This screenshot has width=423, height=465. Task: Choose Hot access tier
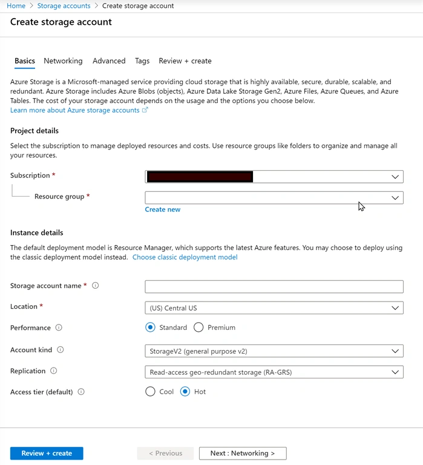pyautogui.click(x=185, y=392)
